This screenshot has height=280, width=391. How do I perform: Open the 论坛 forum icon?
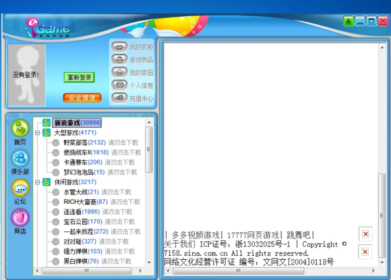(20, 188)
